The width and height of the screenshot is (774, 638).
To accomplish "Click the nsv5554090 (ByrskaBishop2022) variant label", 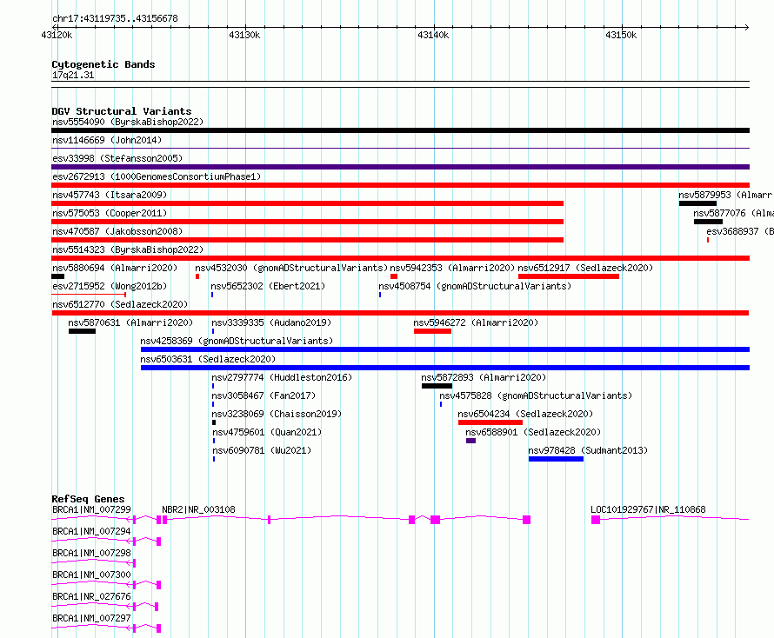I will coord(128,122).
